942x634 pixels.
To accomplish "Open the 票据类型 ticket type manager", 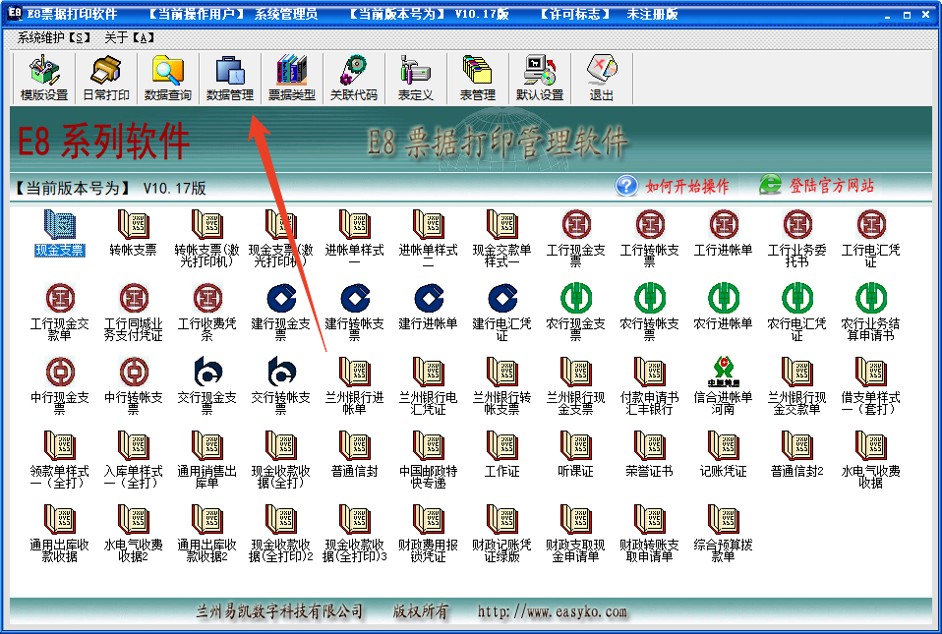I will coord(291,79).
